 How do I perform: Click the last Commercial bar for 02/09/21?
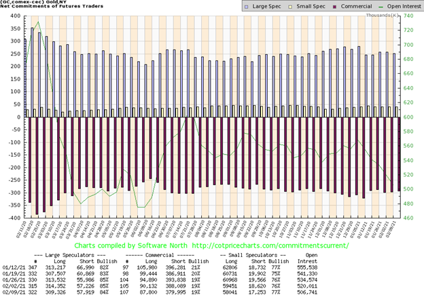pos(399,154)
